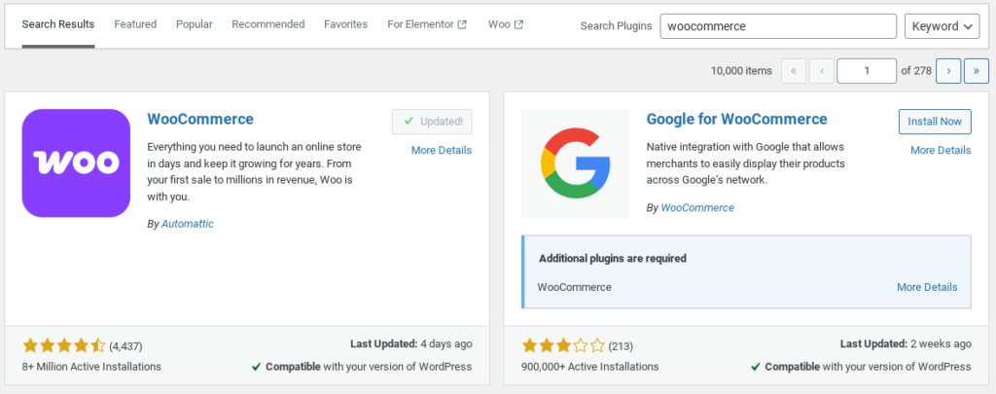Image resolution: width=996 pixels, height=394 pixels.
Task: Click the WooCommerce star rating
Action: (x=64, y=346)
